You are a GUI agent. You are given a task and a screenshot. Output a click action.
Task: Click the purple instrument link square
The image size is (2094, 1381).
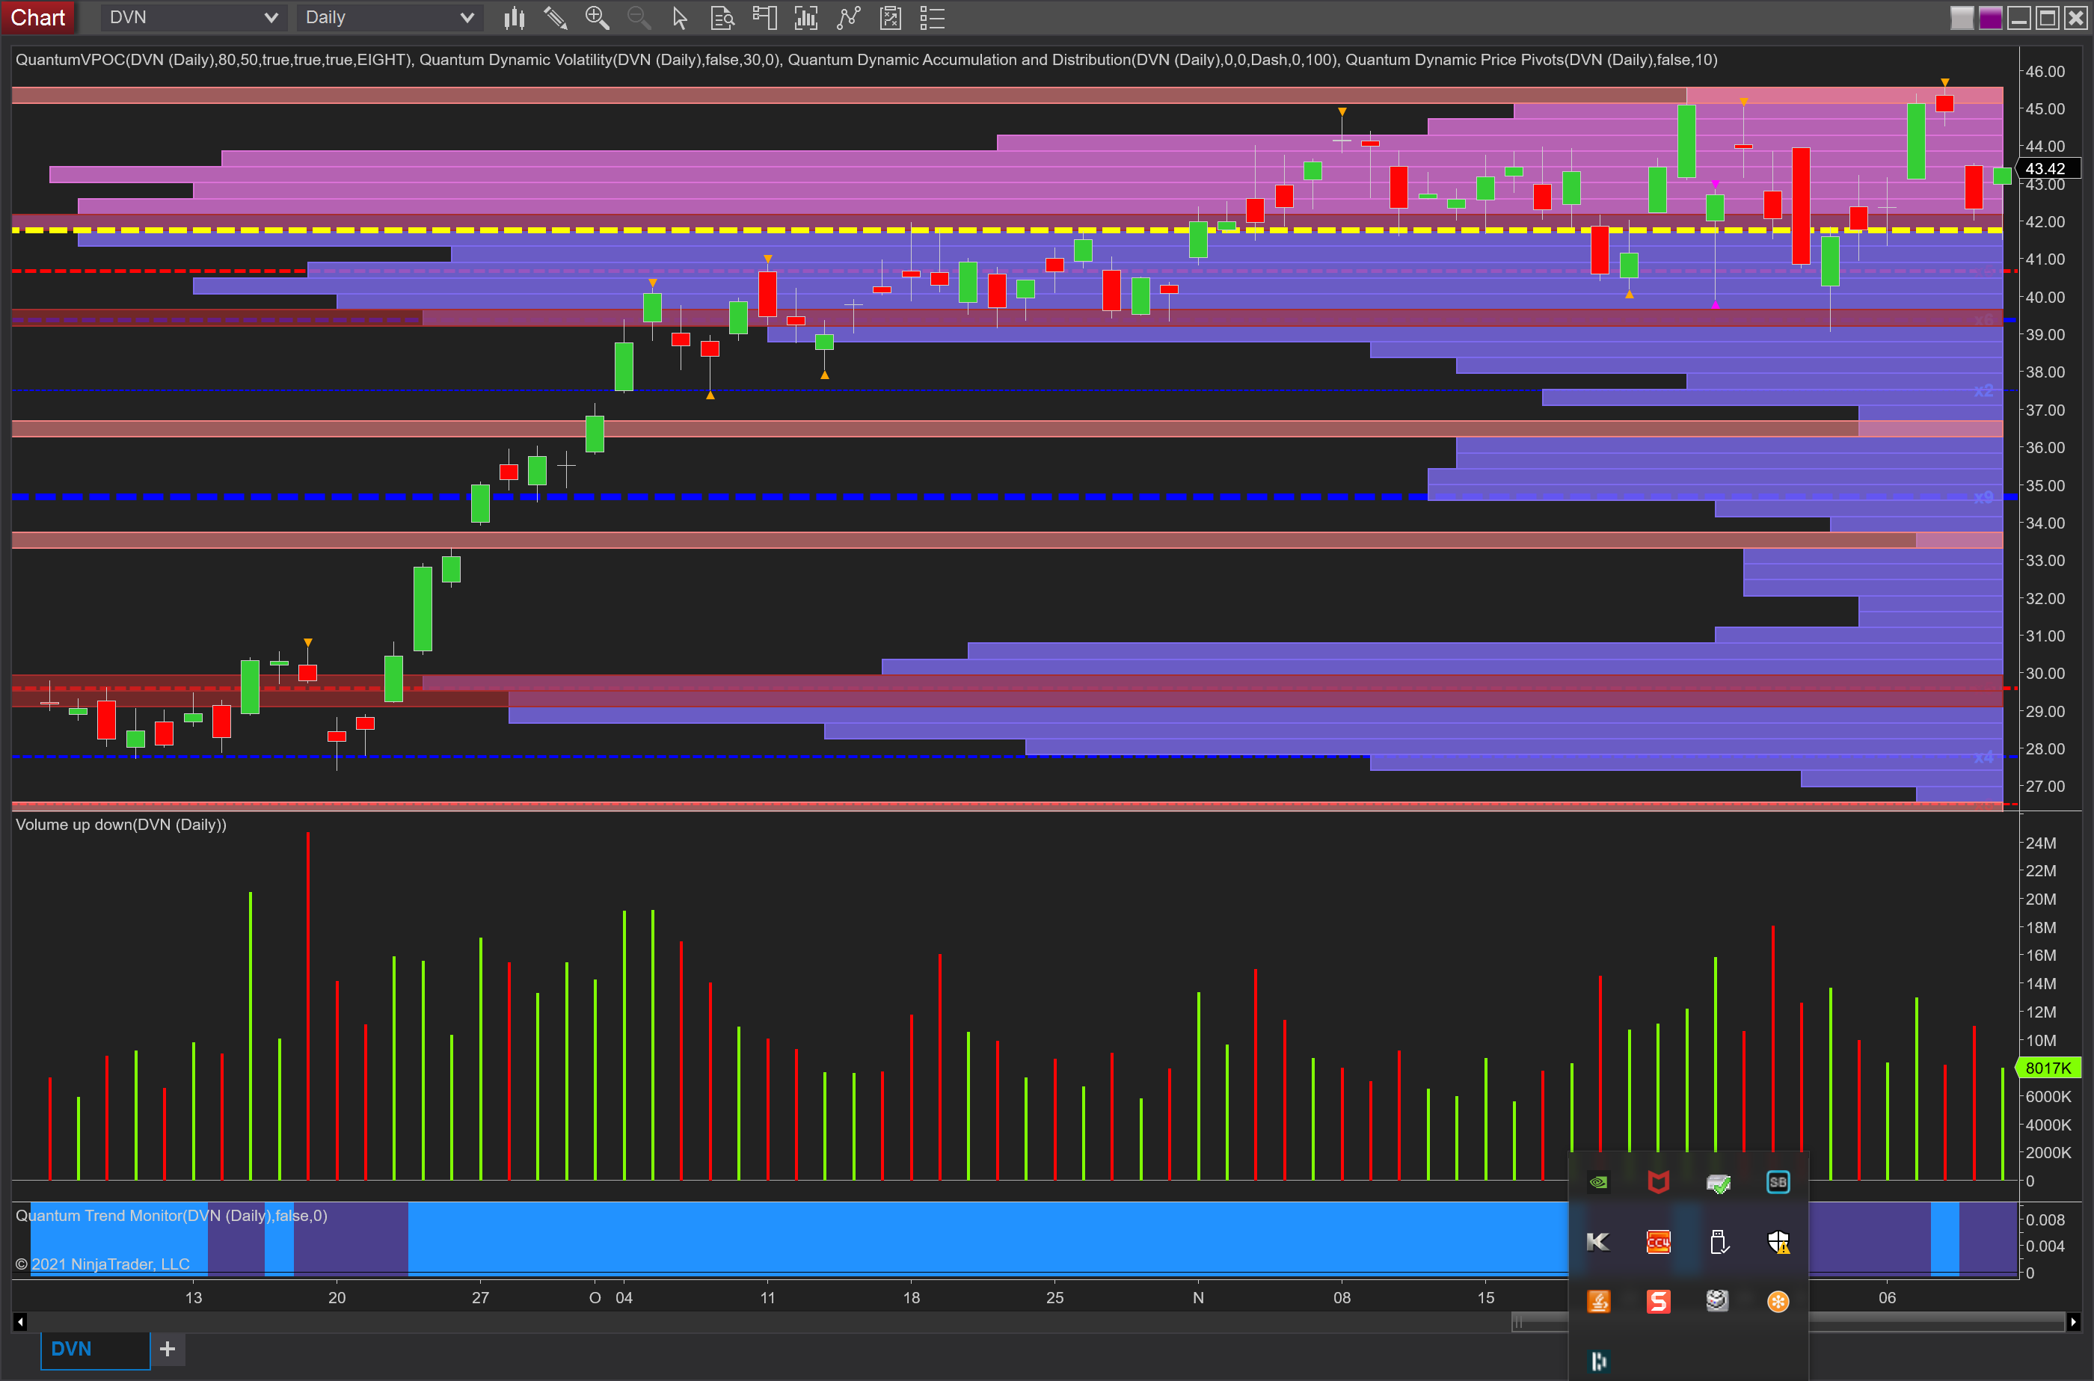tap(1990, 18)
